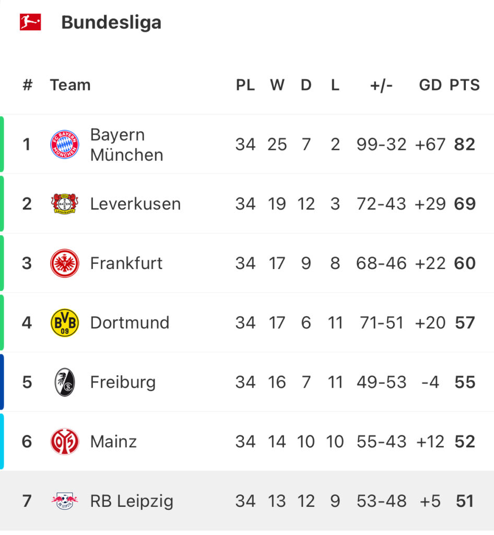Click the PTS column header
The width and height of the screenshot is (494, 535).
[465, 85]
